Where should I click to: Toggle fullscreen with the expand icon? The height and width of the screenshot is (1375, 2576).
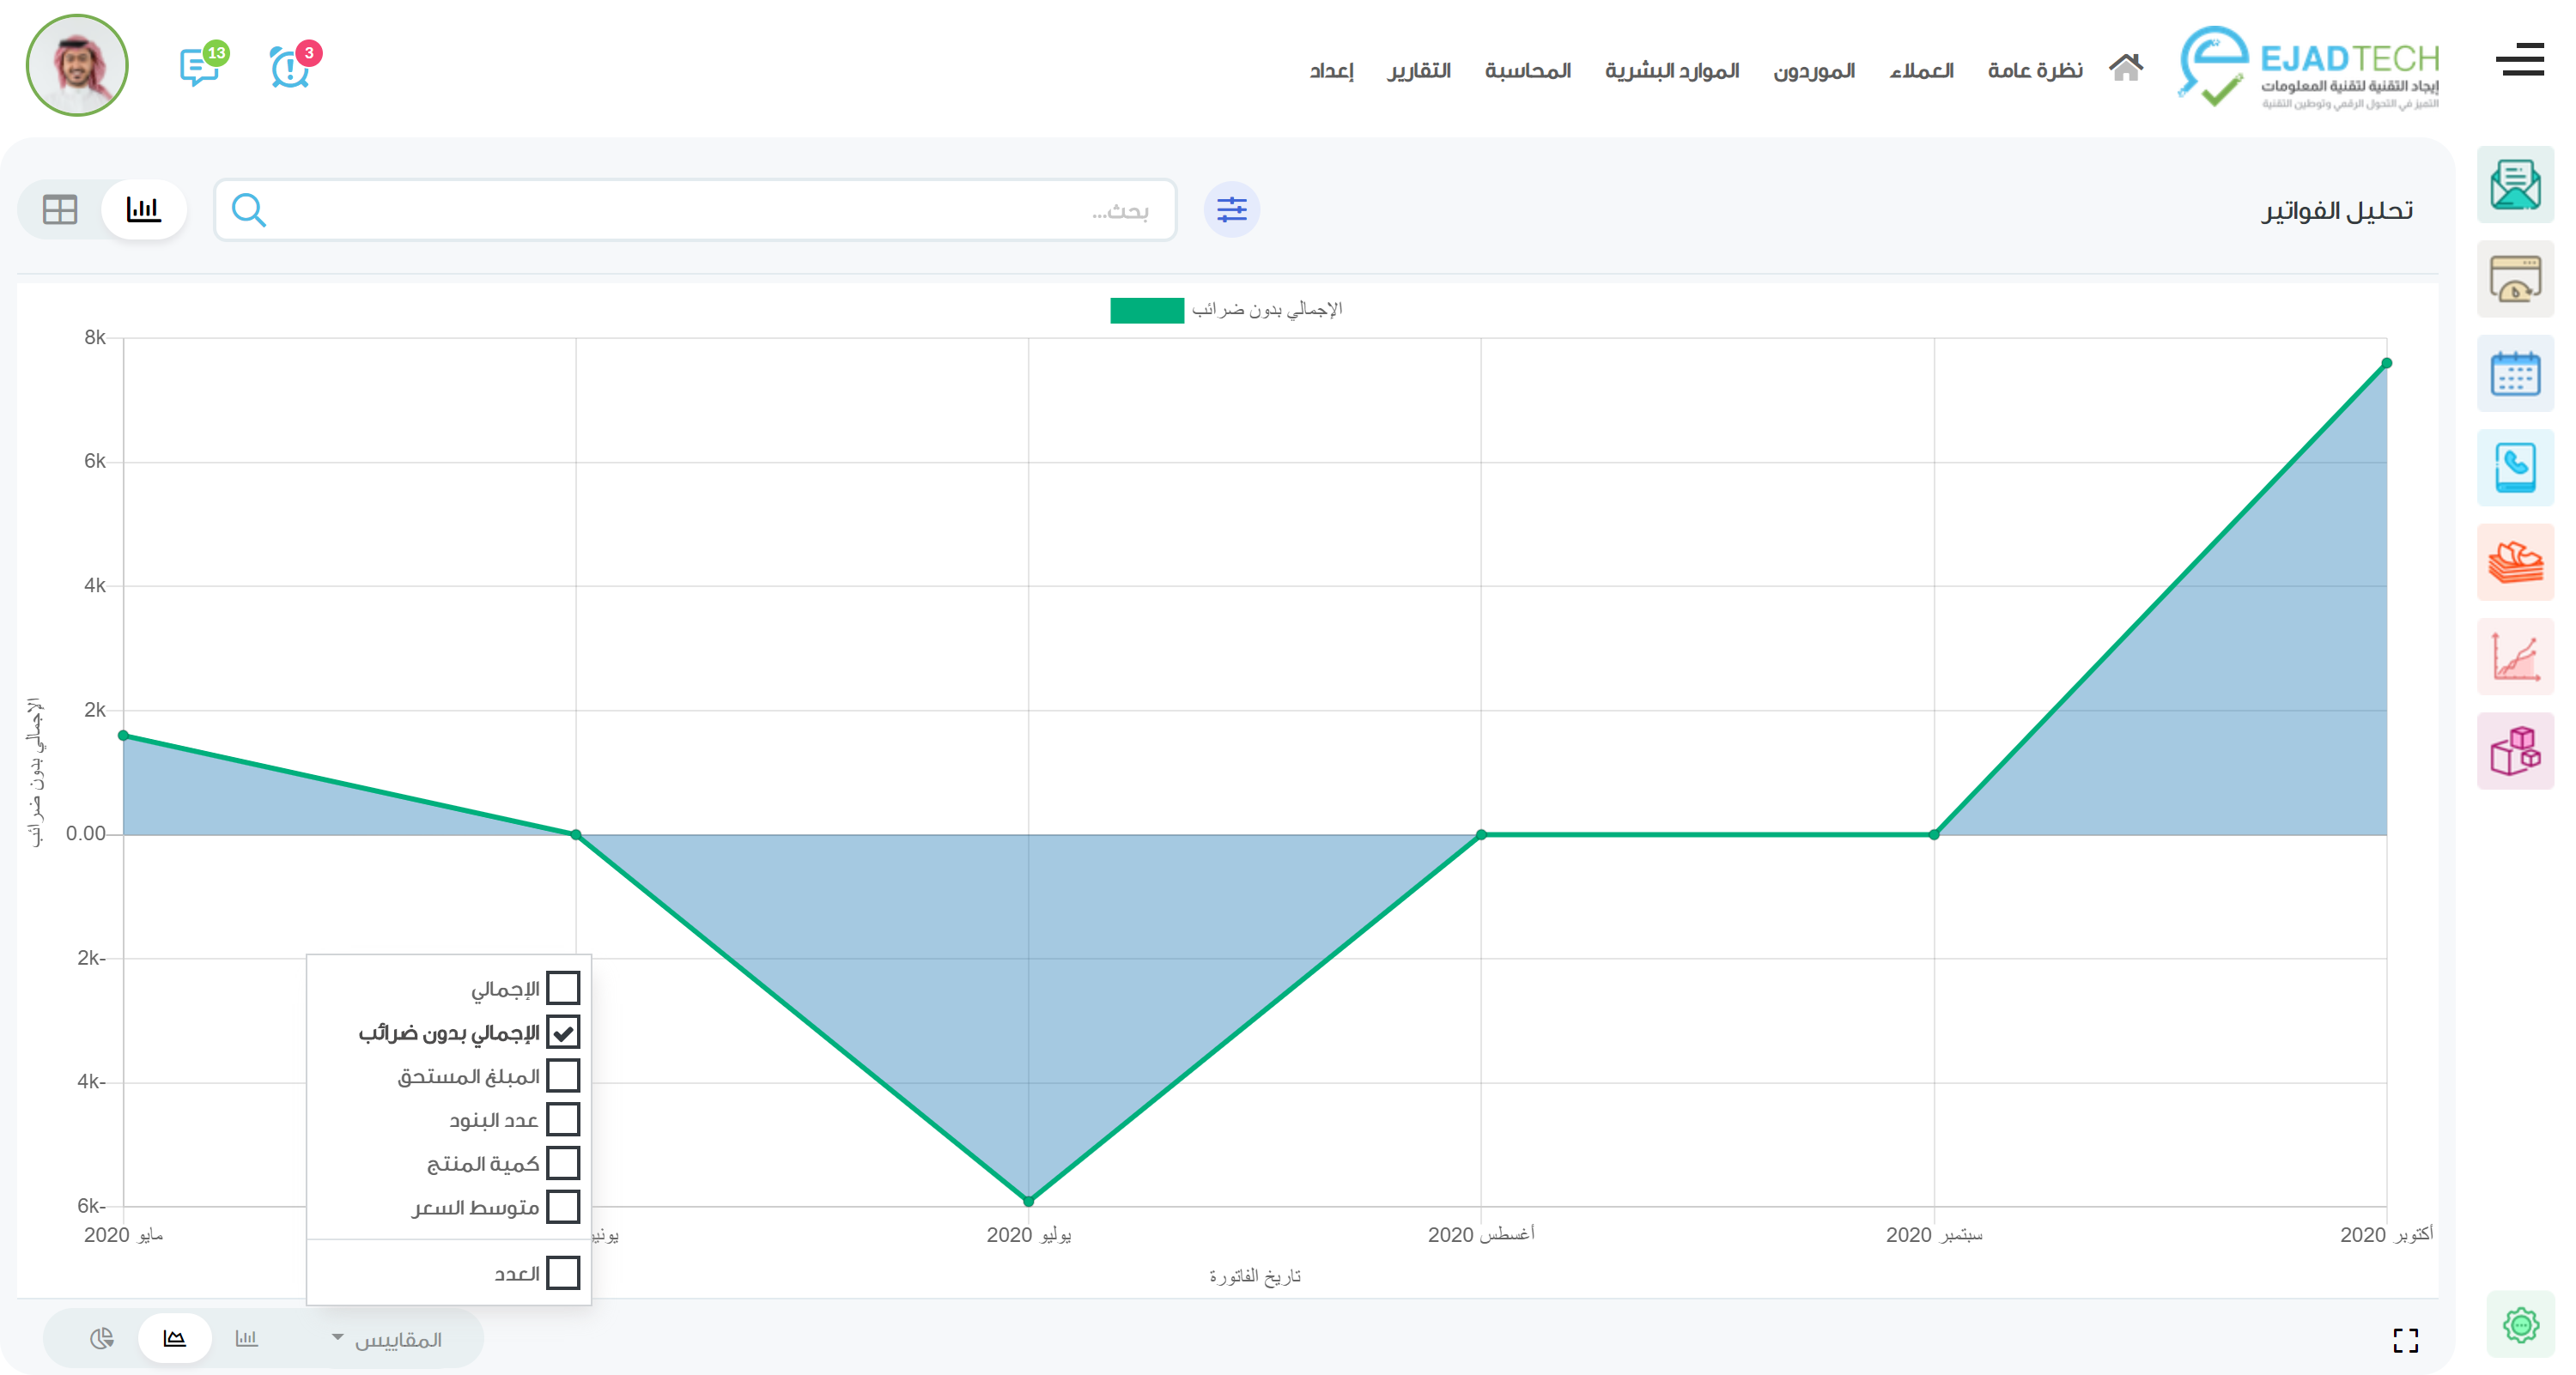2405,1340
